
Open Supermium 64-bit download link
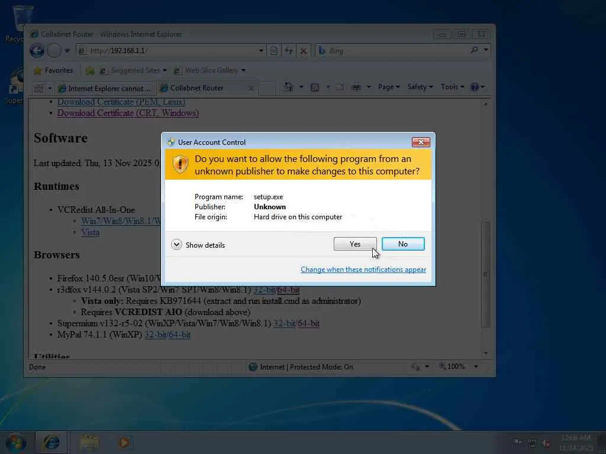(308, 323)
